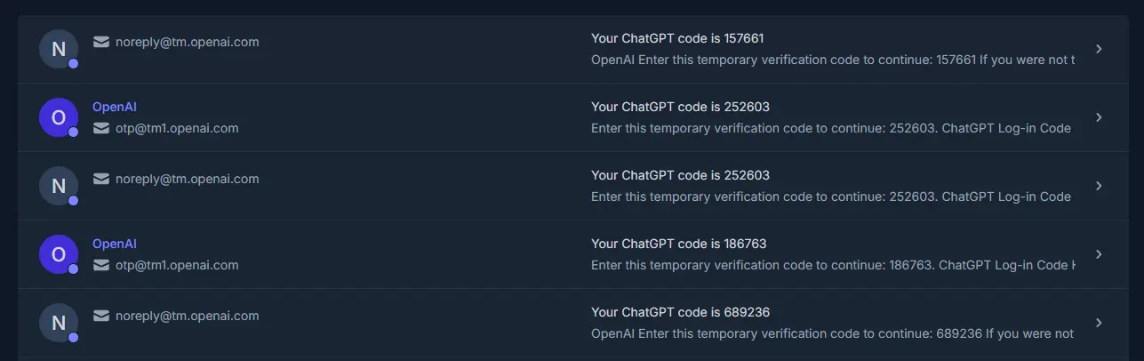Click envelope icon beside first otp@tm1.openai.com
This screenshot has height=361, width=1144.
pos(101,128)
